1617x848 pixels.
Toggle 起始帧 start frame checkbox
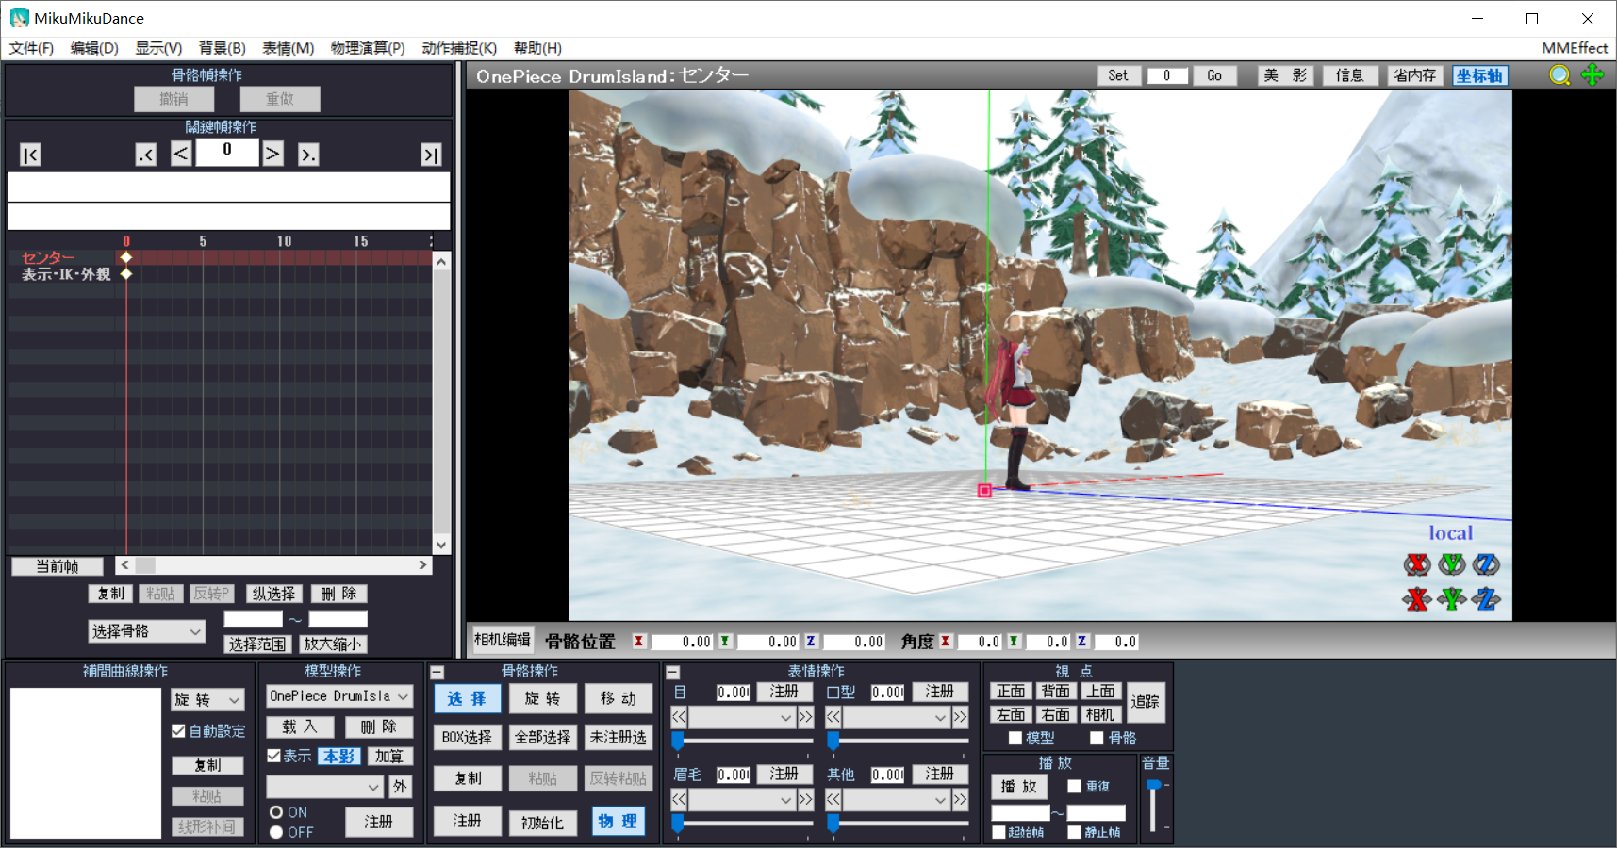point(998,832)
